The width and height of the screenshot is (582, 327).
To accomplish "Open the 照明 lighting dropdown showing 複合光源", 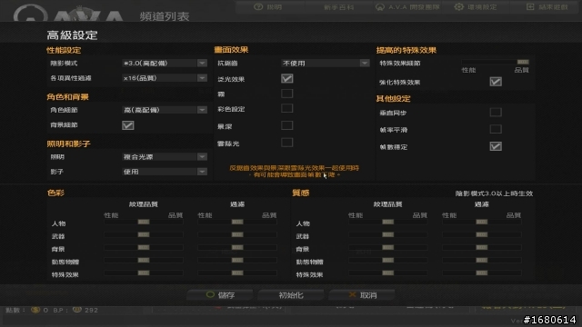I will click(x=165, y=157).
